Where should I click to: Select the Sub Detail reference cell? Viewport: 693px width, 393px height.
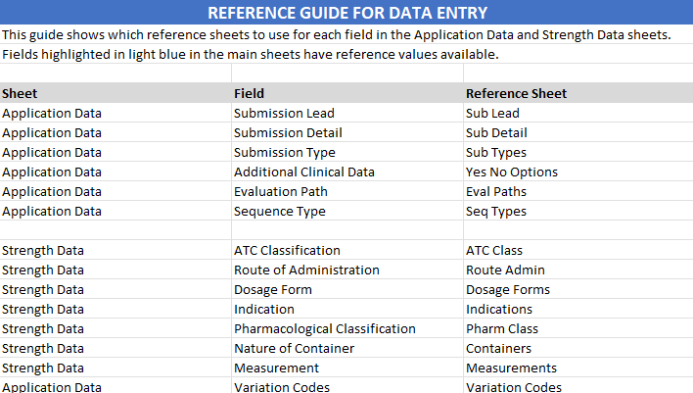pyautogui.click(x=496, y=132)
